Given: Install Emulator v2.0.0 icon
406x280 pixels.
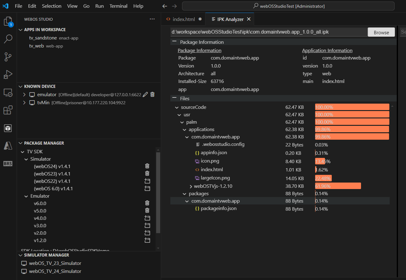Looking at the screenshot, I should pos(147,233).
